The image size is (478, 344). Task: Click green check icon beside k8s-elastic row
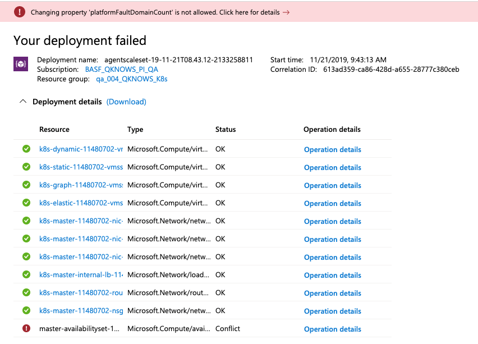click(26, 203)
